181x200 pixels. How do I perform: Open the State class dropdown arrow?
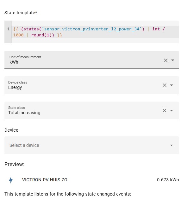point(172,110)
